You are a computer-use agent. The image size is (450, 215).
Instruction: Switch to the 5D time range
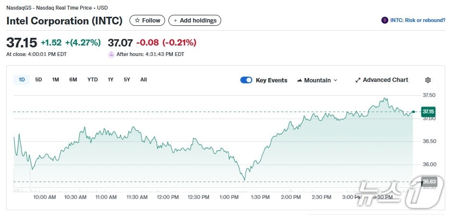tap(38, 79)
